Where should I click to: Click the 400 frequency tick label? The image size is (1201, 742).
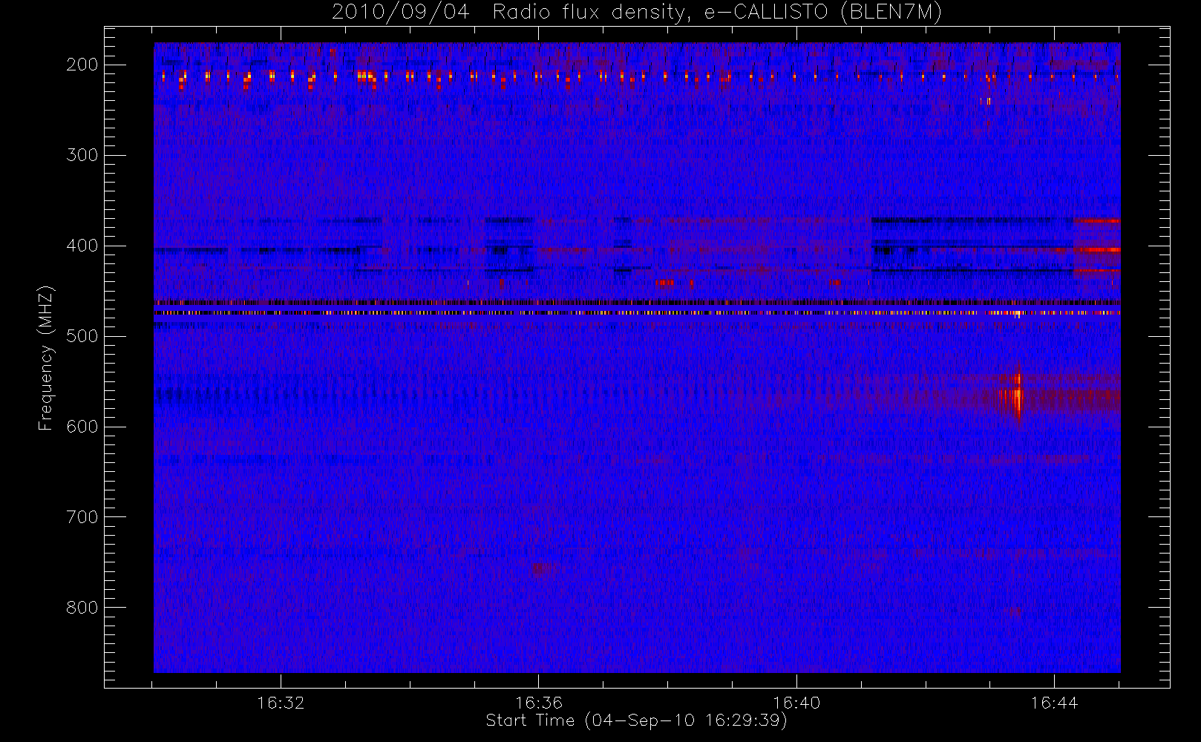82,246
